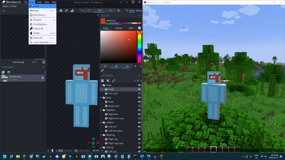Open the File menu
Viewport: 285px width, 160px height.
pos(26,2)
